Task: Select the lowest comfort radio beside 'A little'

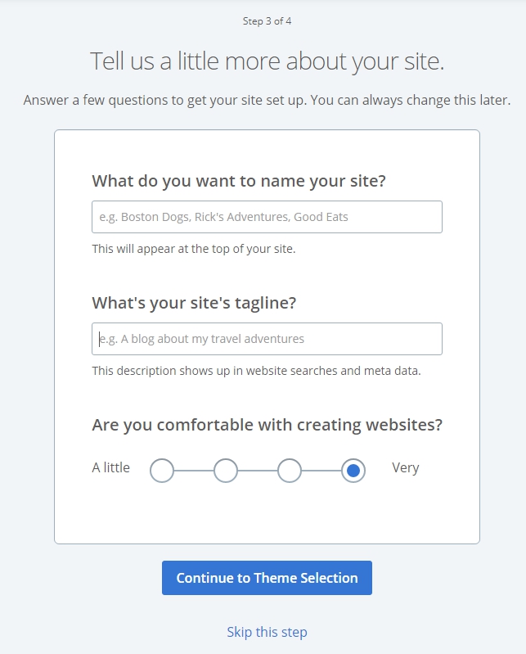Action: pos(162,471)
